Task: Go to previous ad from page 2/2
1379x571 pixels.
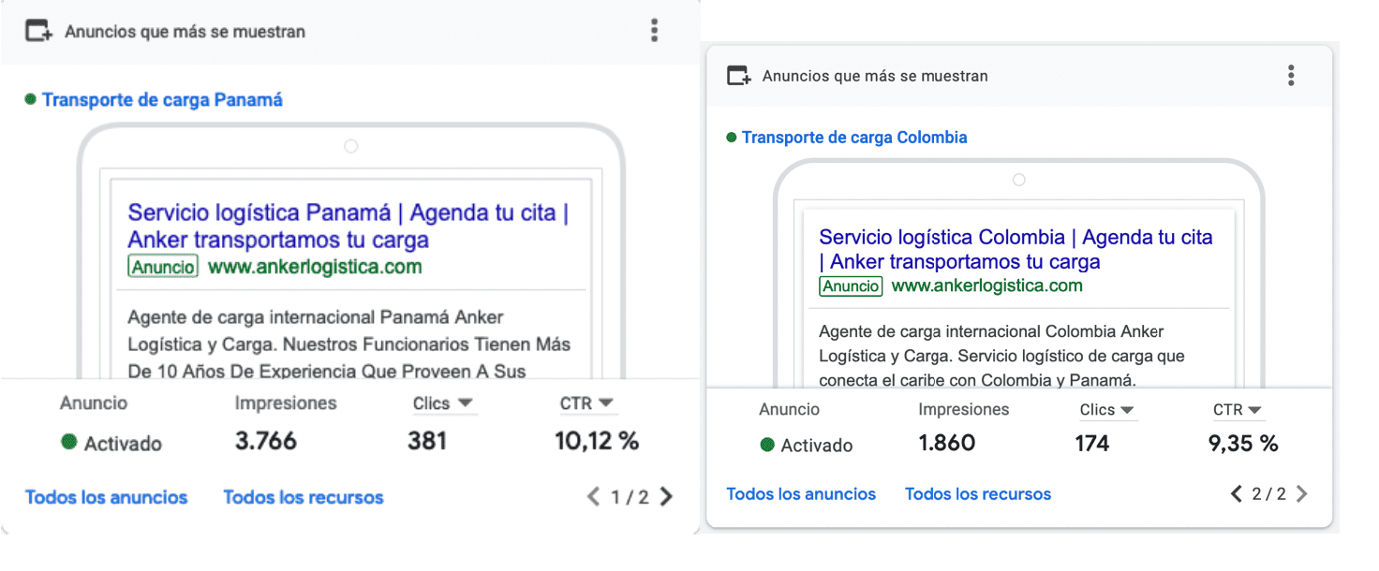Action: 1237,493
